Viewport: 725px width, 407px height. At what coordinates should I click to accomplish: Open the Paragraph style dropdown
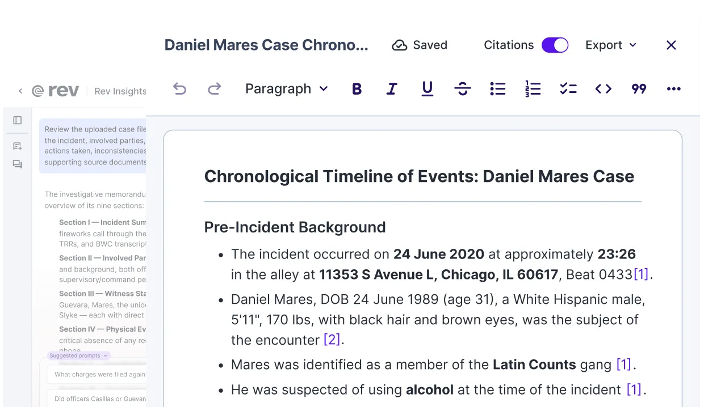(287, 89)
